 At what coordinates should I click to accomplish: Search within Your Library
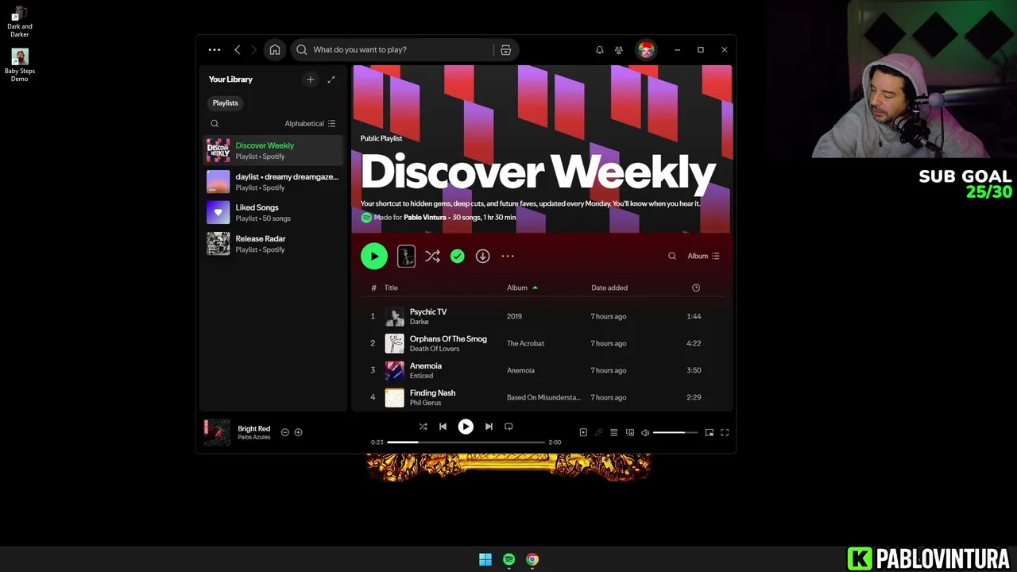pos(215,124)
